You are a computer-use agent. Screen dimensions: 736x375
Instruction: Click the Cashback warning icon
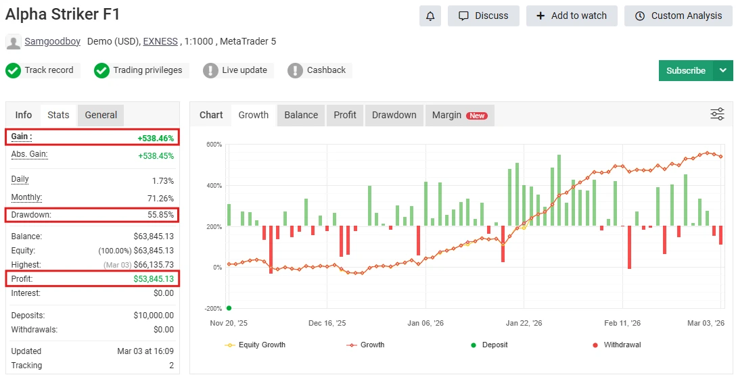(295, 70)
